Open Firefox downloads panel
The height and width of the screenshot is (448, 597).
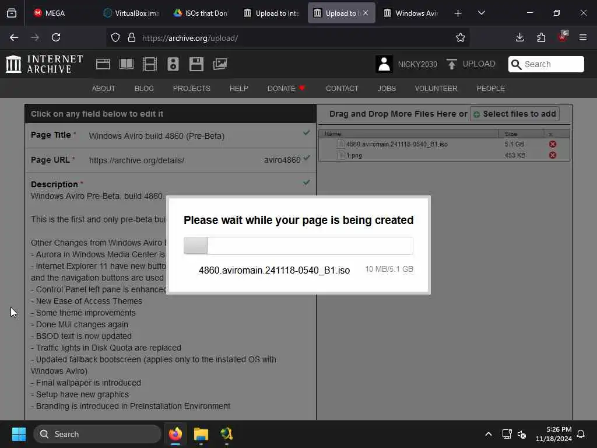point(519,37)
